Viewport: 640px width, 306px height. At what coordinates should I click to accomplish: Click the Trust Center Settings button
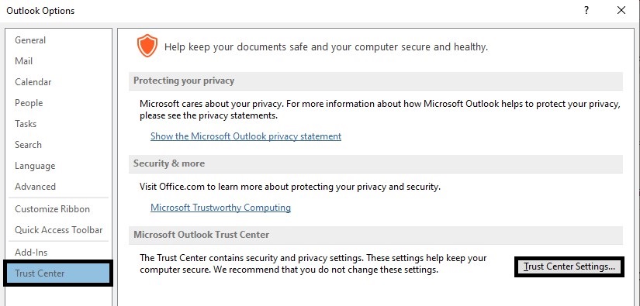pyautogui.click(x=569, y=267)
